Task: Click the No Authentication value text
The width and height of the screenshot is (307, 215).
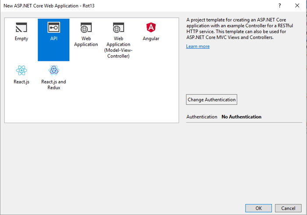Action: pyautogui.click(x=241, y=117)
